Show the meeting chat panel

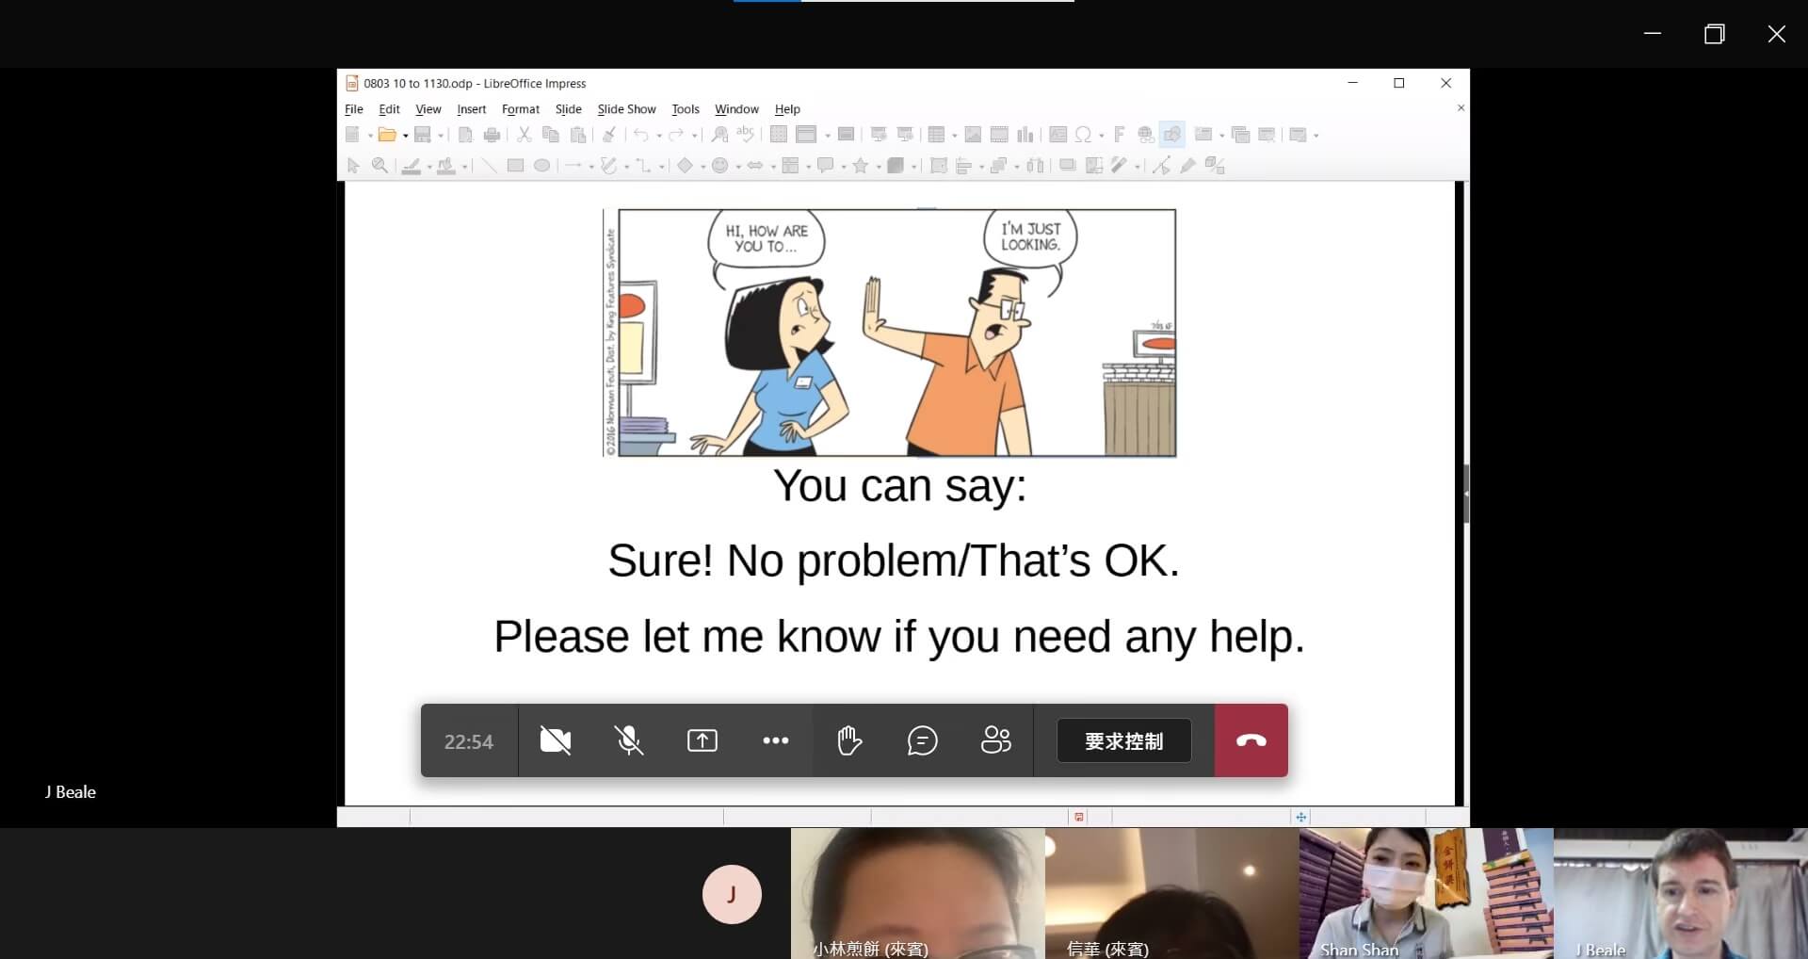coord(923,741)
